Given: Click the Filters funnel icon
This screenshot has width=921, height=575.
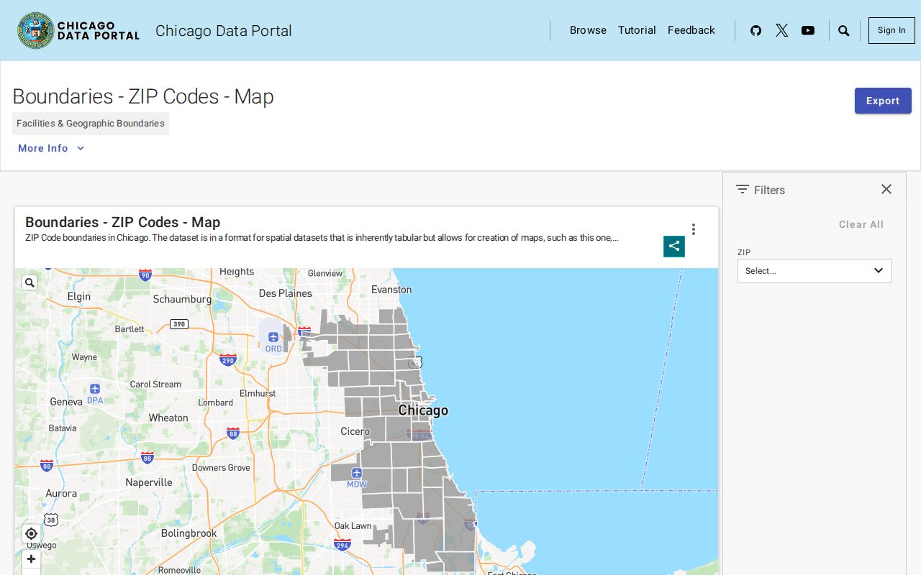Looking at the screenshot, I should click(743, 189).
